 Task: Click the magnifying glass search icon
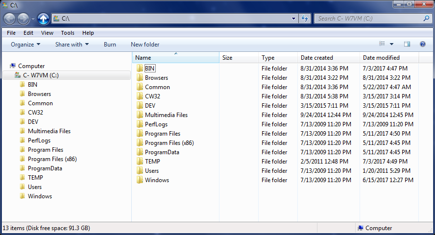[x=426, y=19]
